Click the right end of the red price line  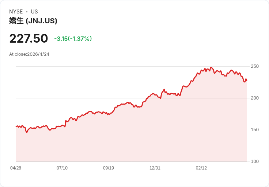(246, 80)
